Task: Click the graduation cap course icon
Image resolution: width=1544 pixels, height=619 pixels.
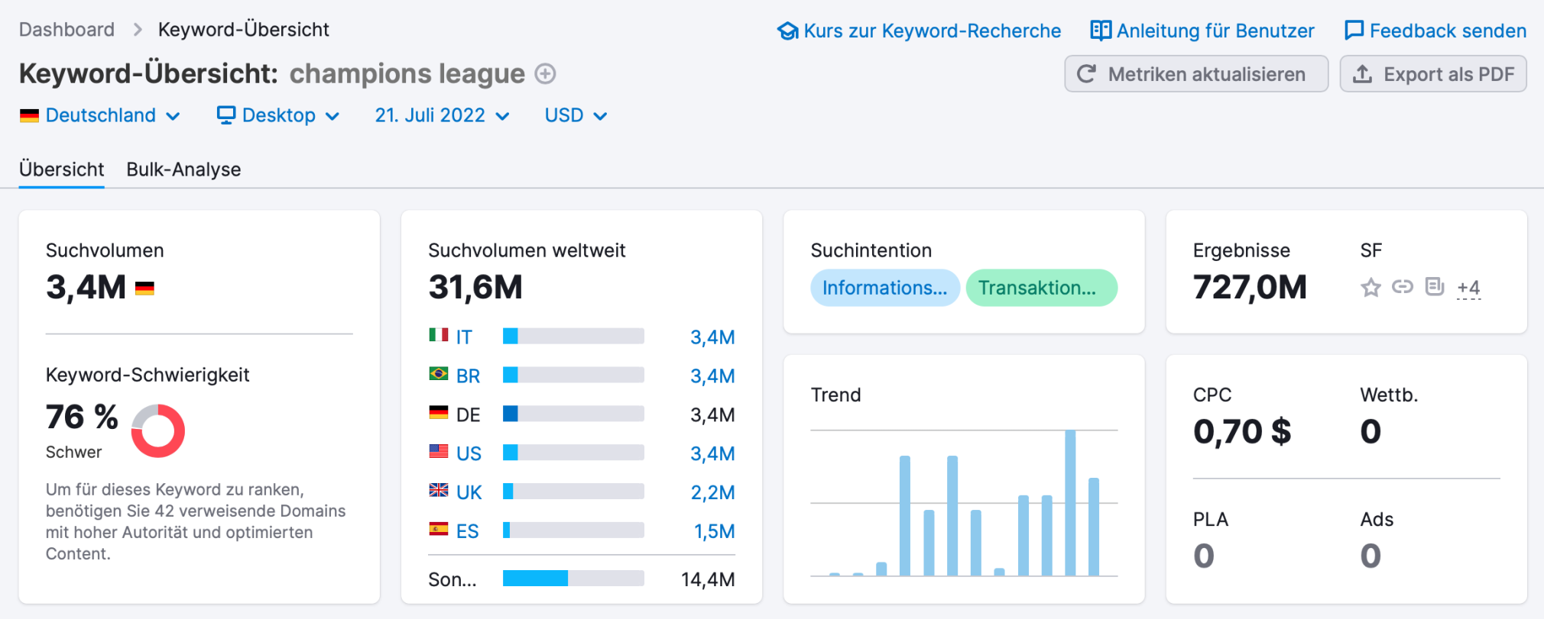Action: point(787,31)
